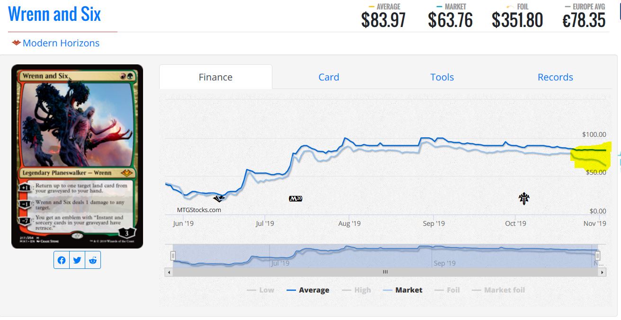
Task: Click the M20 set release marker
Action: click(295, 198)
